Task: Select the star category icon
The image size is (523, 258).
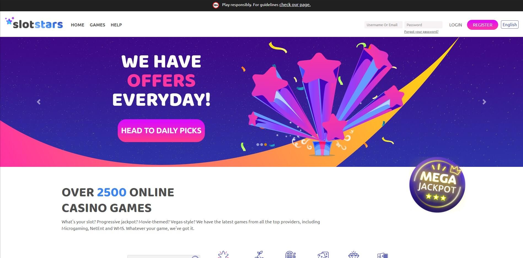Action: 223,254
